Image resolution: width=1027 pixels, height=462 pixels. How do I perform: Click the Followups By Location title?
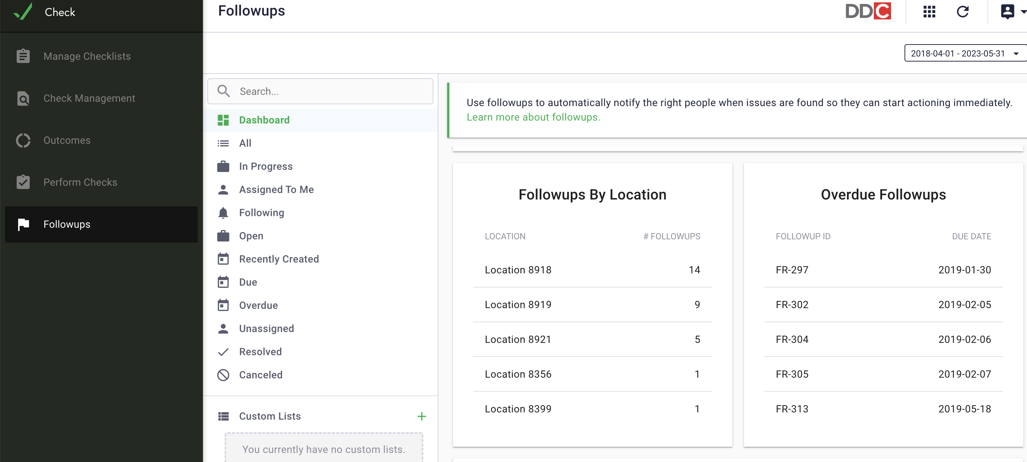click(x=592, y=194)
